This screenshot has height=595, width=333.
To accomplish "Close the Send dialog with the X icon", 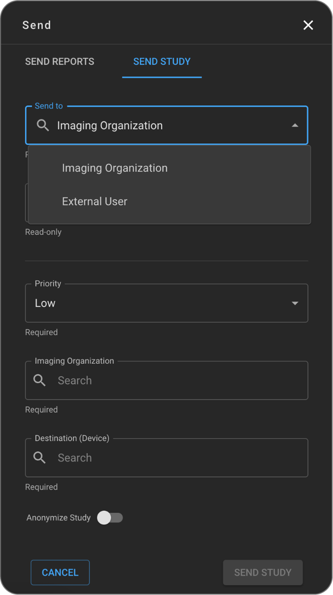I will (308, 25).
